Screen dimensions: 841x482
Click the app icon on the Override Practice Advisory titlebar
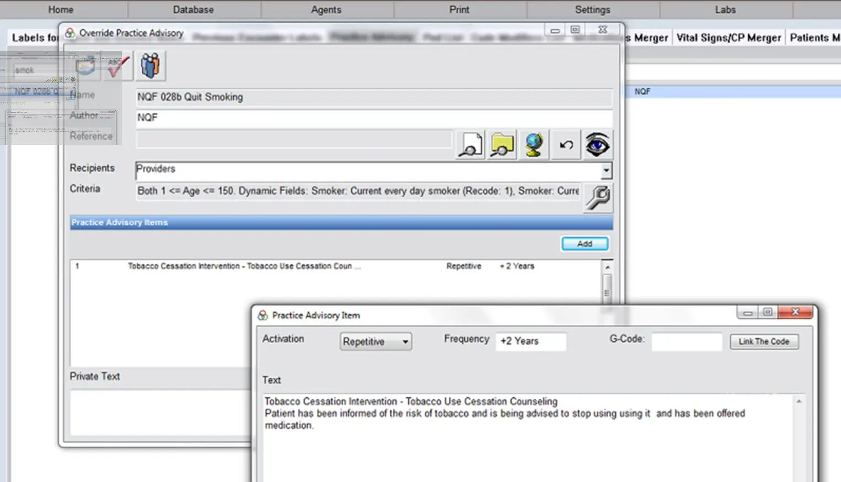pos(70,33)
